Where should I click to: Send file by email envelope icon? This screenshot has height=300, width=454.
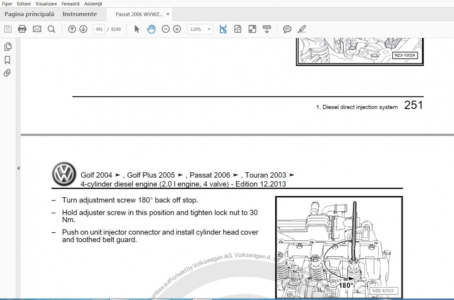[x=37, y=29]
